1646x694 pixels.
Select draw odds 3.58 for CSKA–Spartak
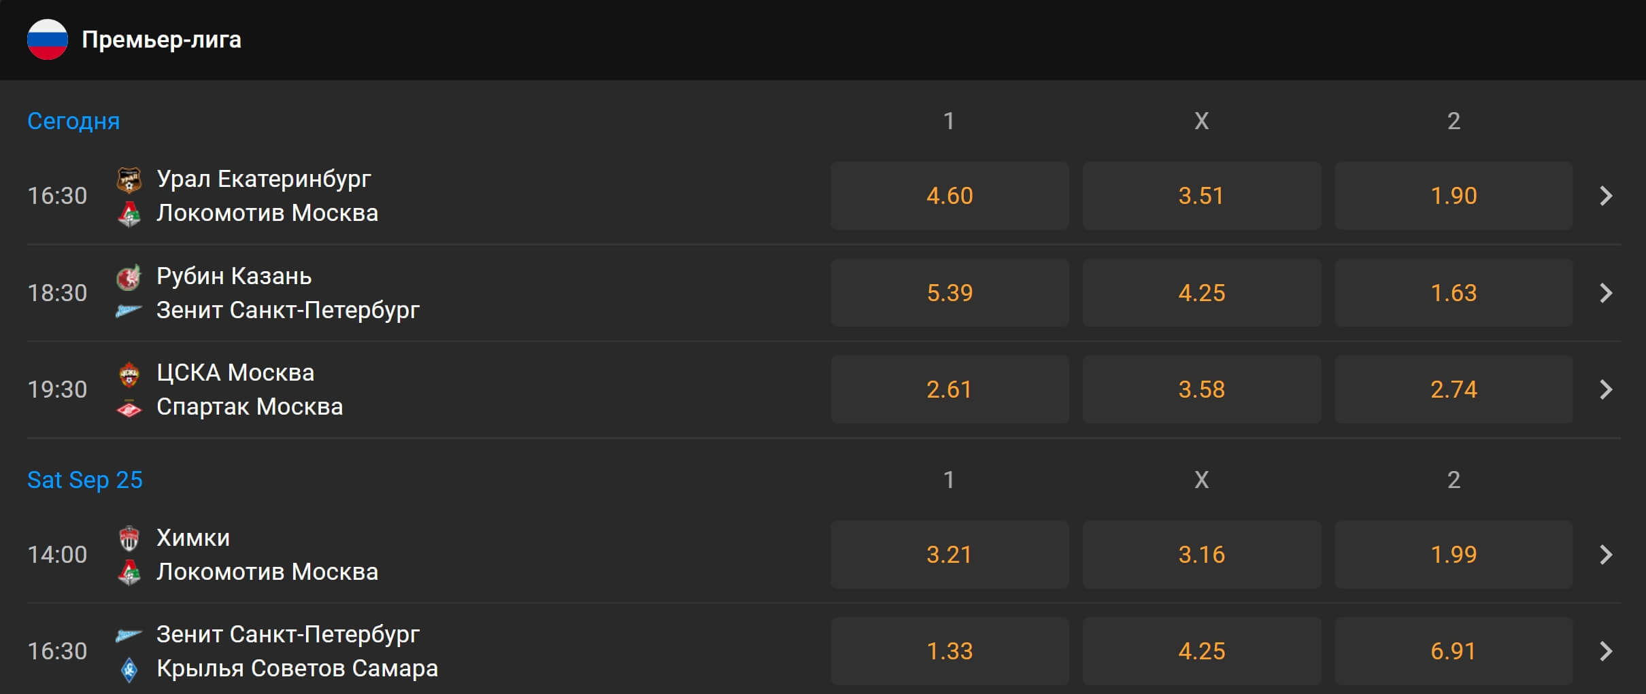point(1202,389)
